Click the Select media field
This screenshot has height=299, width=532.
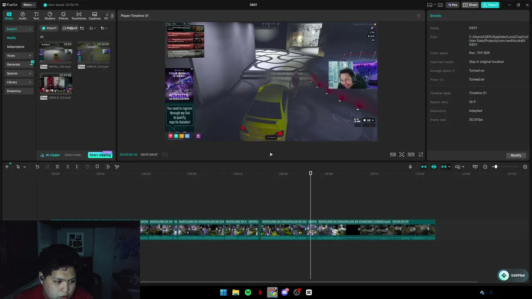point(74,155)
